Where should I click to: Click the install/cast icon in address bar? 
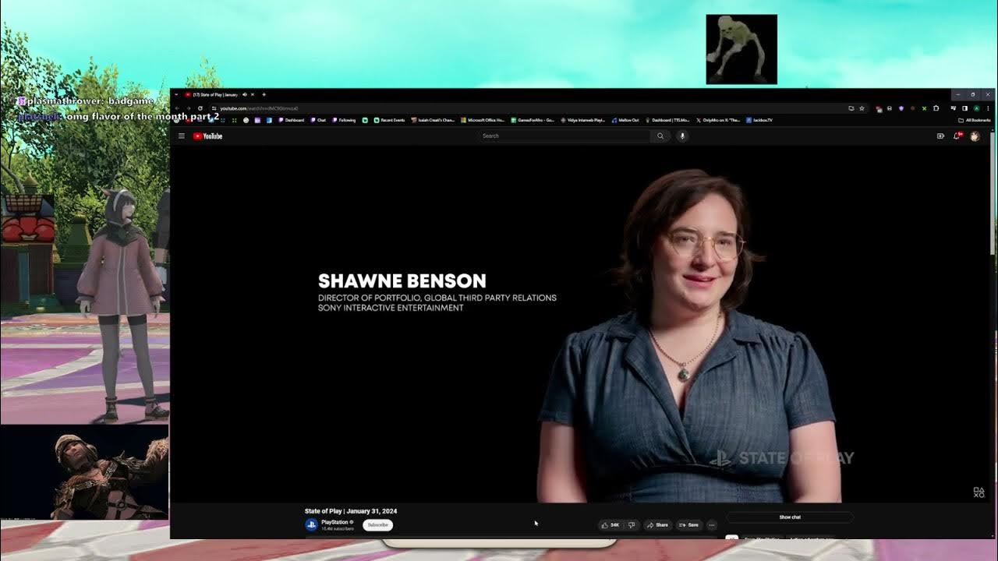pos(851,108)
